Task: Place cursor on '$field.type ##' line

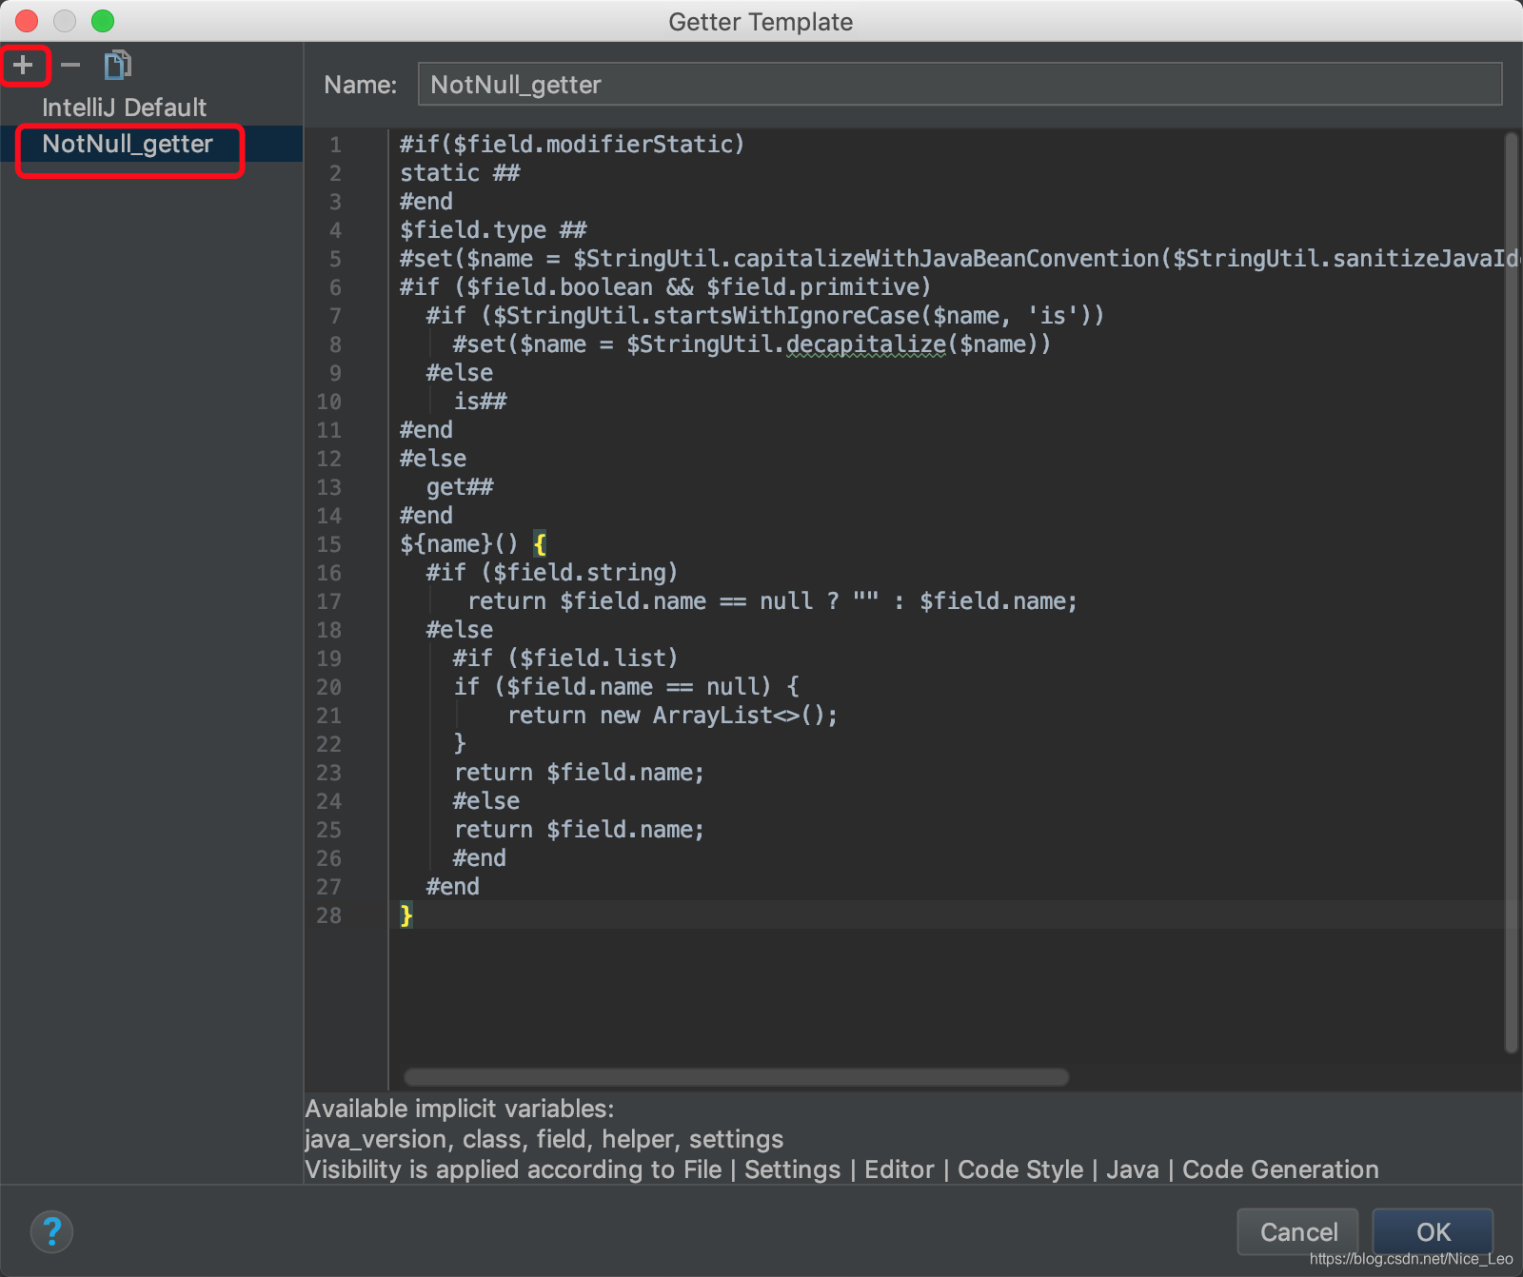Action: 493,230
